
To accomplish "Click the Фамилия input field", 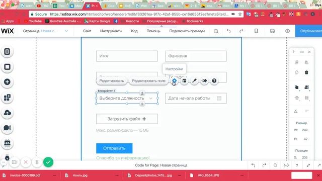I will pos(196,56).
